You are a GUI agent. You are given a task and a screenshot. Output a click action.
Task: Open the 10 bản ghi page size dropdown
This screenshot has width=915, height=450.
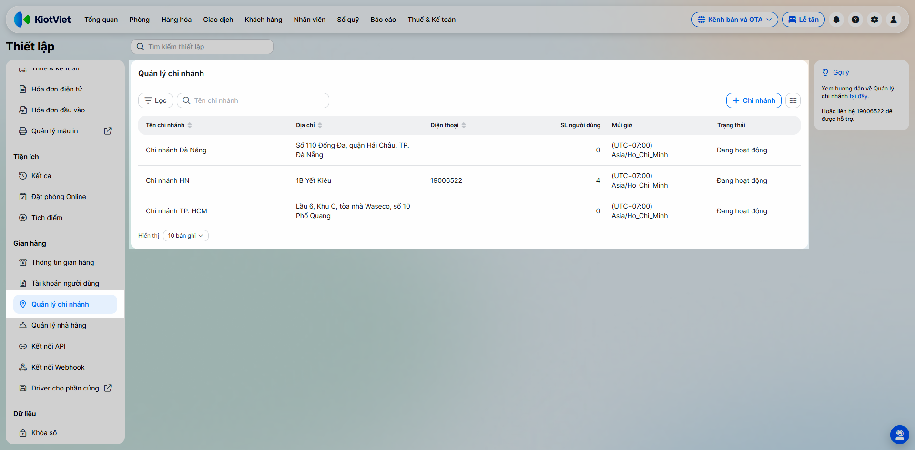(186, 236)
